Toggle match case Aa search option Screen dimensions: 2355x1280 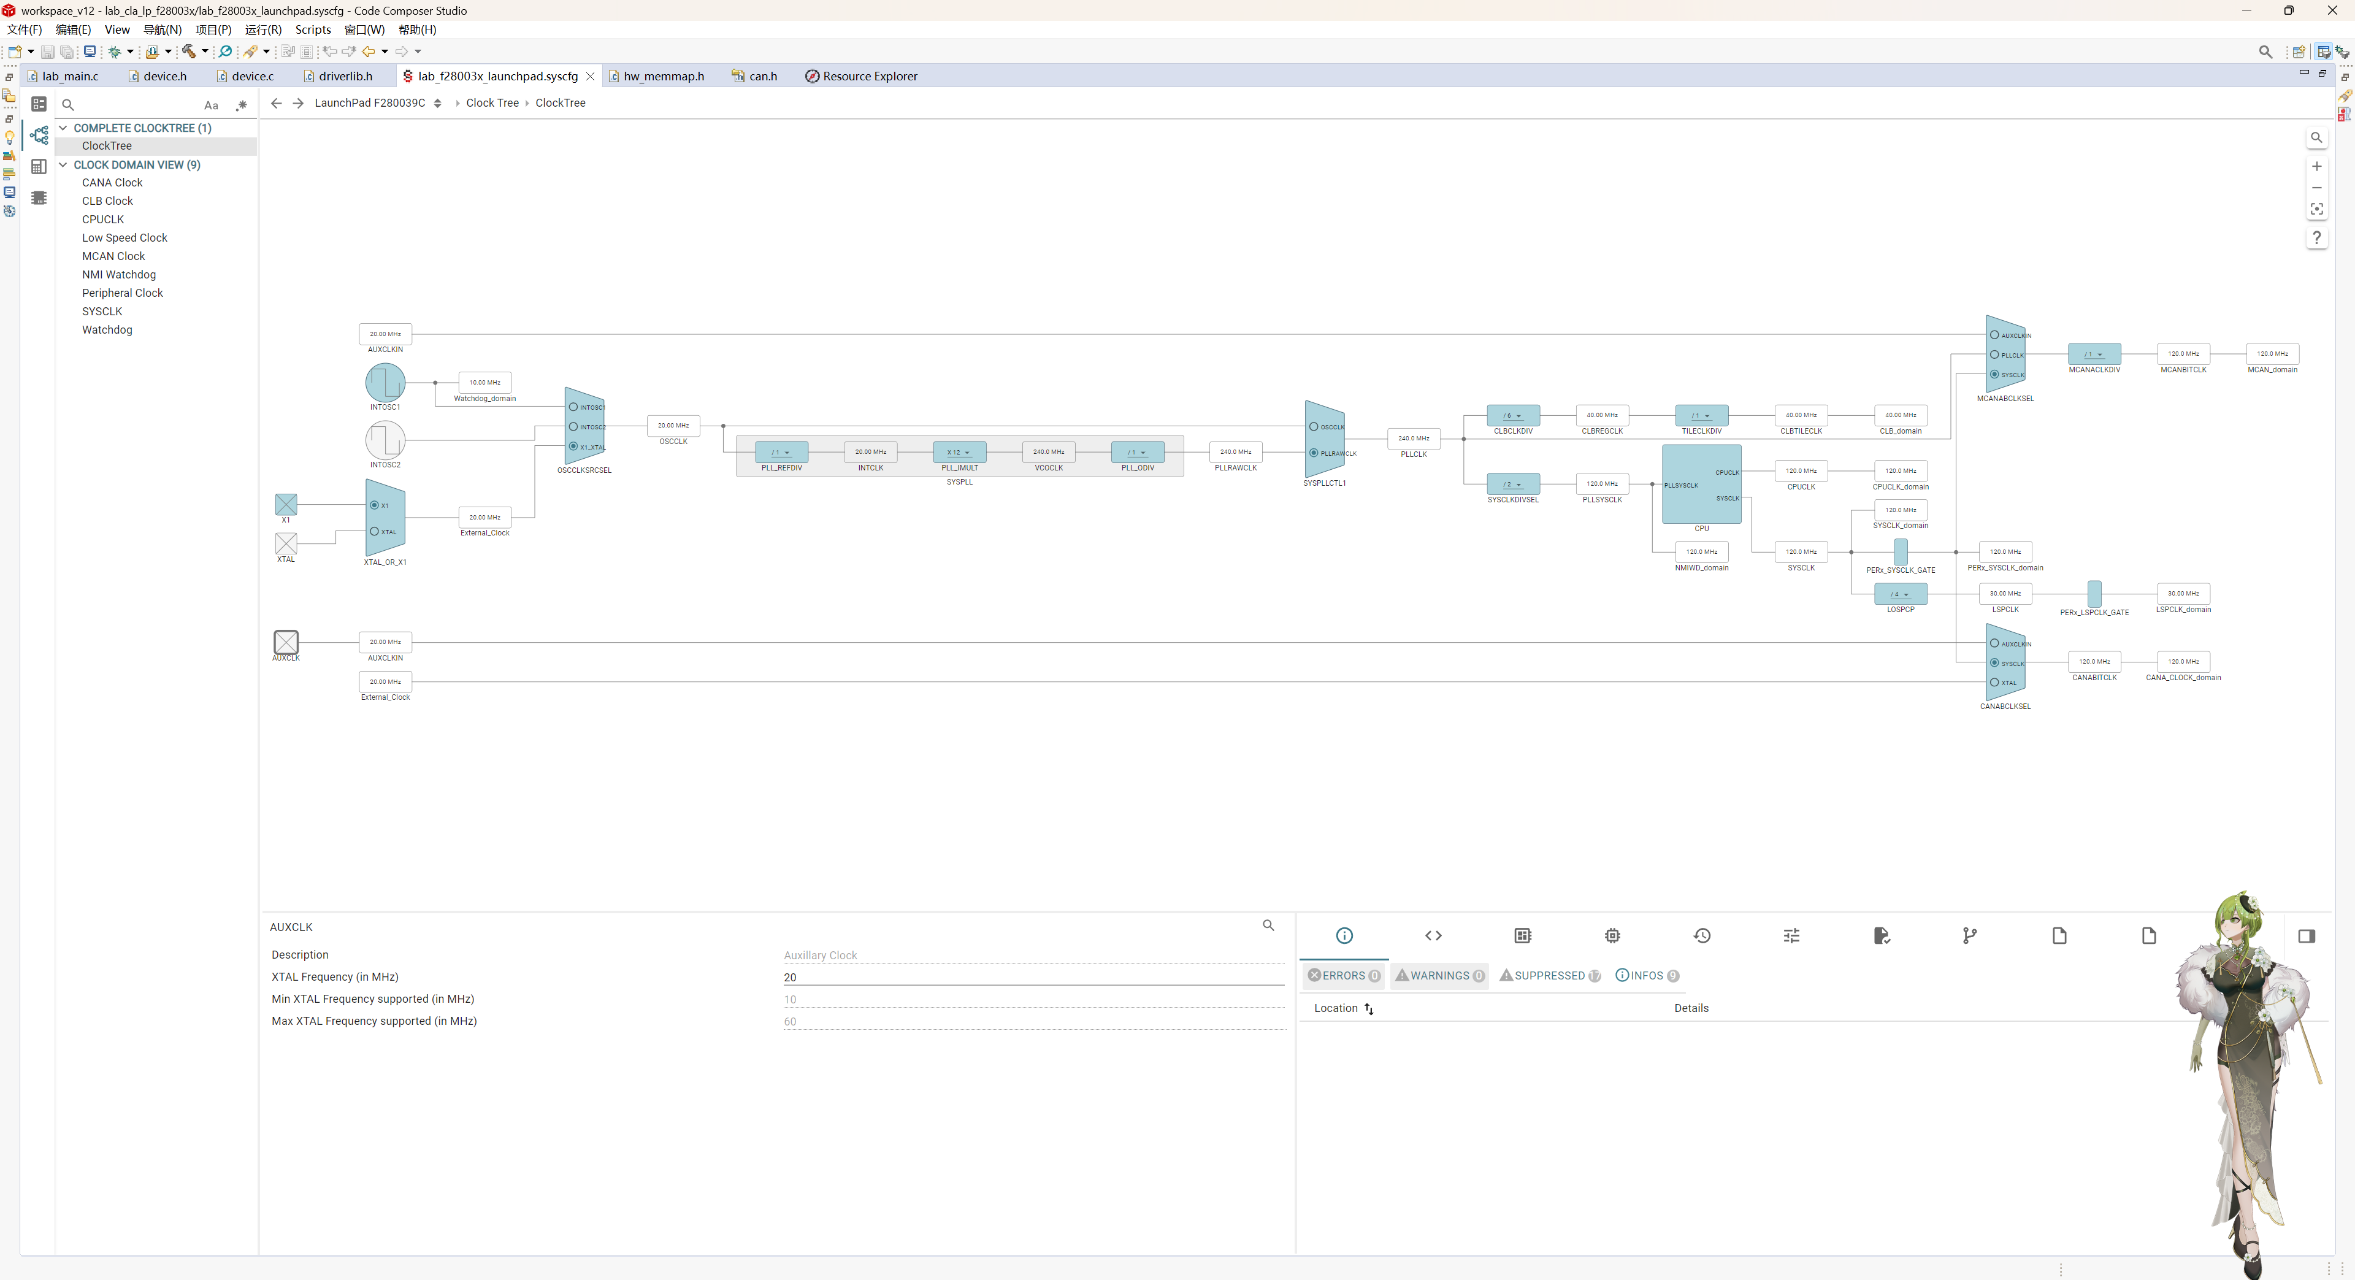(211, 105)
